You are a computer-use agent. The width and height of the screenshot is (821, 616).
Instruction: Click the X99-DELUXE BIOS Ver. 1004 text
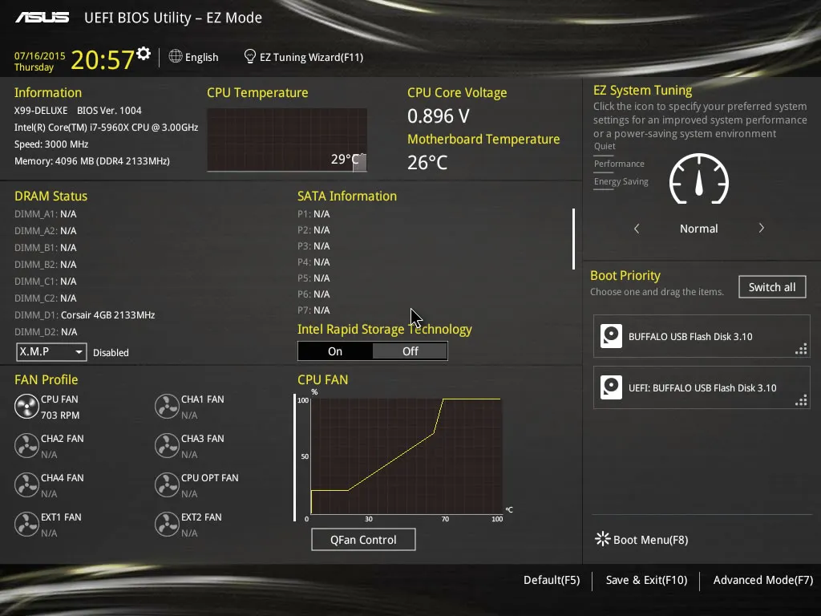click(x=78, y=111)
